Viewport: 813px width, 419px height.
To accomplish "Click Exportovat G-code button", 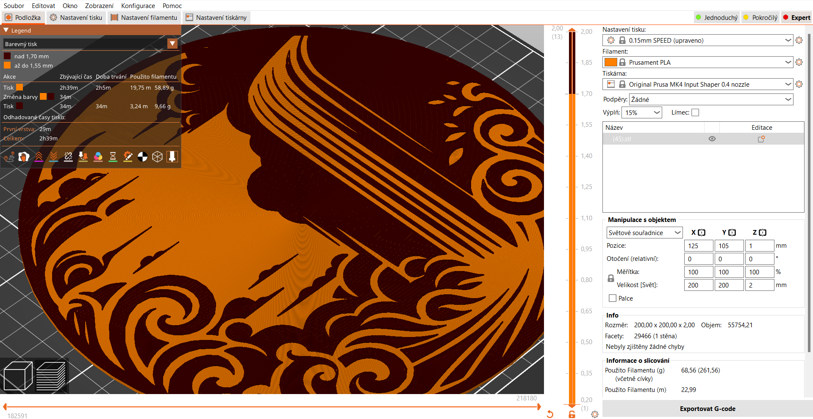I will click(708, 408).
